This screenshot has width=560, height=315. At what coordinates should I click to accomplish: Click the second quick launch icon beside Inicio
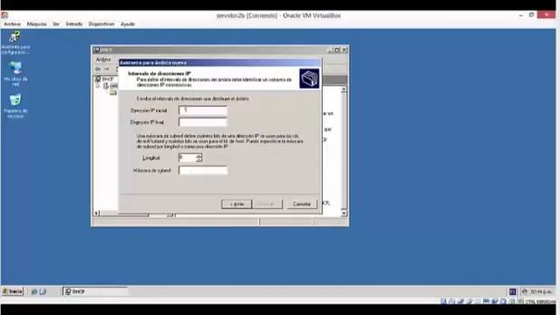pyautogui.click(x=43, y=291)
